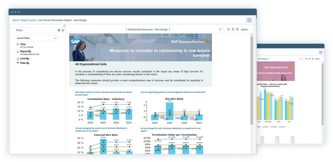Click the pin icon in the report toolbar
The width and height of the screenshot is (333, 162).
220,30
